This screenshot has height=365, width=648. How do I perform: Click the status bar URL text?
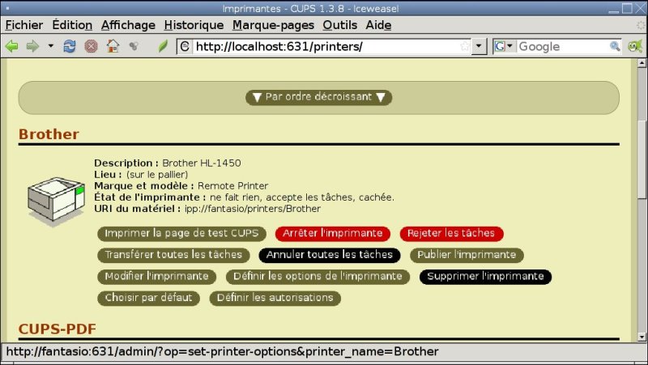click(222, 352)
